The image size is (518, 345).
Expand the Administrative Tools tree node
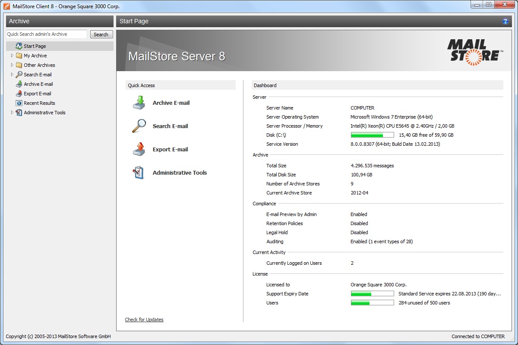pos(12,113)
